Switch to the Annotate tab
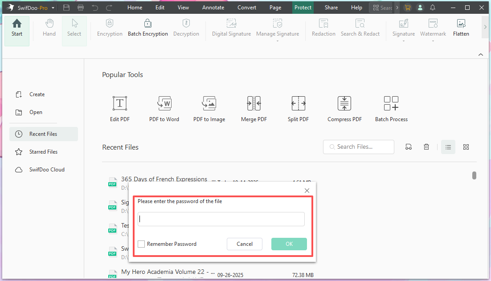Screen dimensions: 491x281 point(213,8)
